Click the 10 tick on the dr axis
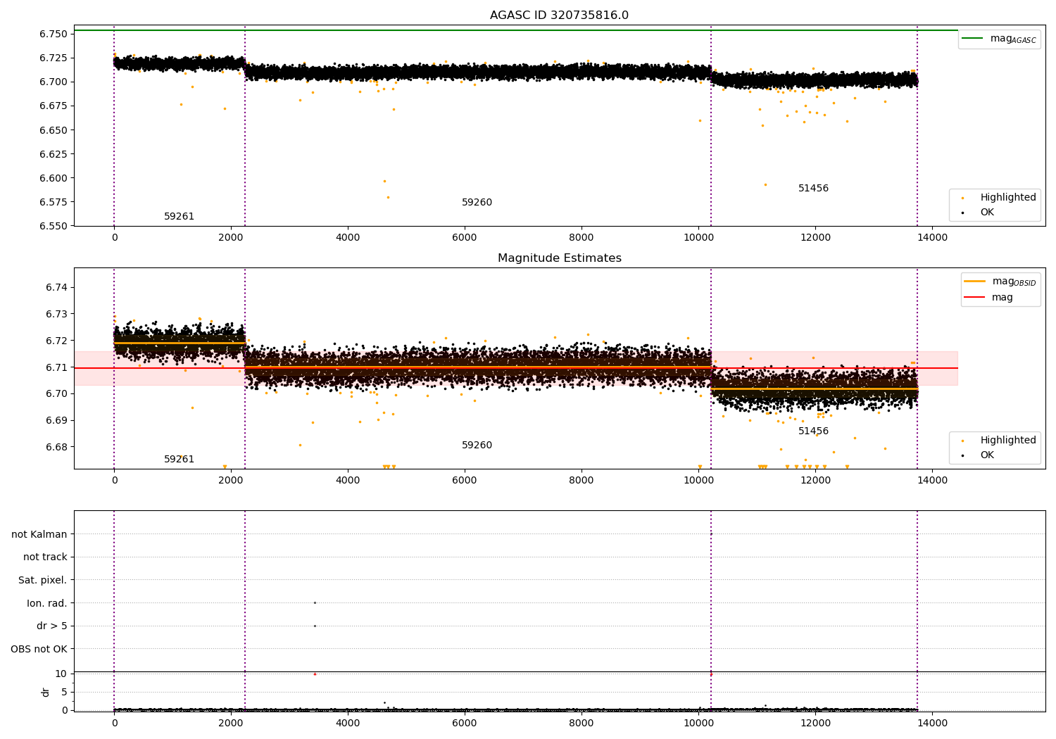 pyautogui.click(x=61, y=674)
